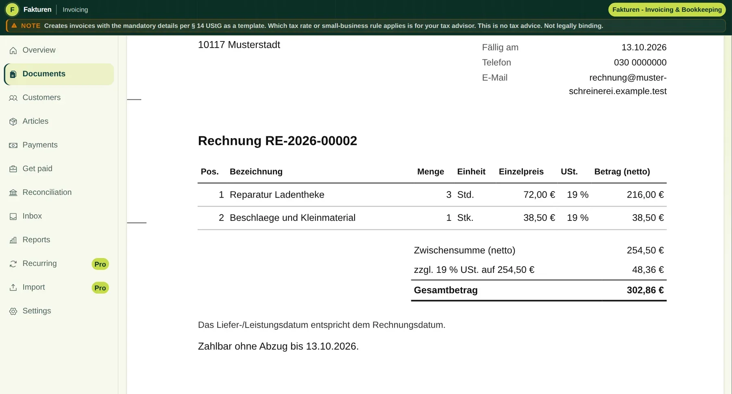Navigate to Reconciliation

(x=59, y=192)
